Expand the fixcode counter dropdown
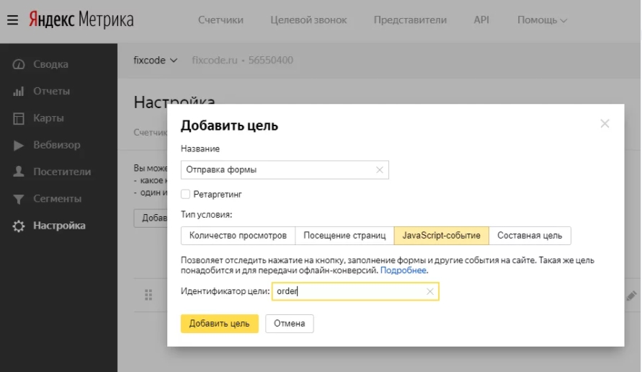Image resolution: width=642 pixels, height=372 pixels. (155, 61)
